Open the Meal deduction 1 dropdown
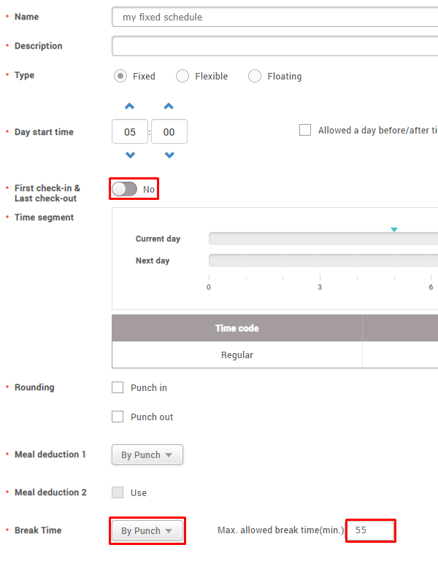 click(147, 454)
